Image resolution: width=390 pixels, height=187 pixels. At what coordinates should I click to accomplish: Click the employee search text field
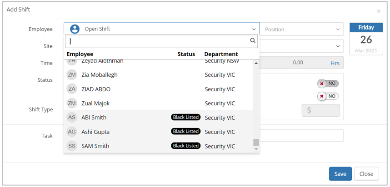click(157, 41)
